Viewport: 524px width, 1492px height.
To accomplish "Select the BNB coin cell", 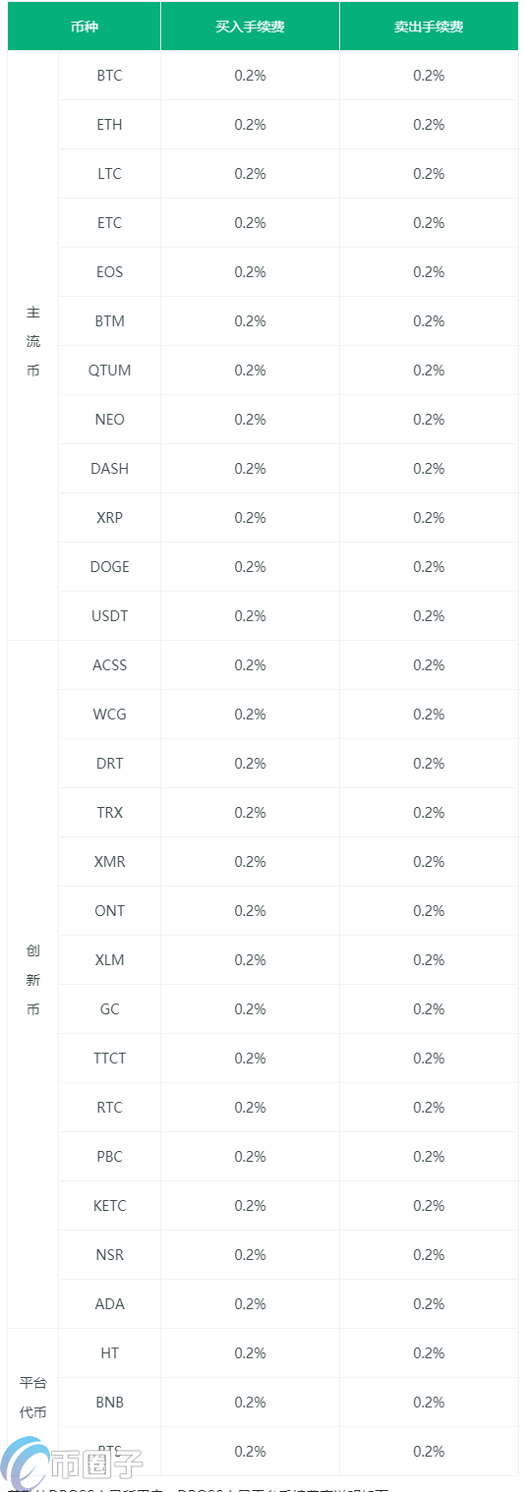I will 110,1403.
